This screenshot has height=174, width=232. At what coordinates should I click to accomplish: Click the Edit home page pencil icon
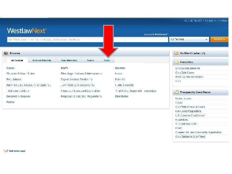[6, 151]
